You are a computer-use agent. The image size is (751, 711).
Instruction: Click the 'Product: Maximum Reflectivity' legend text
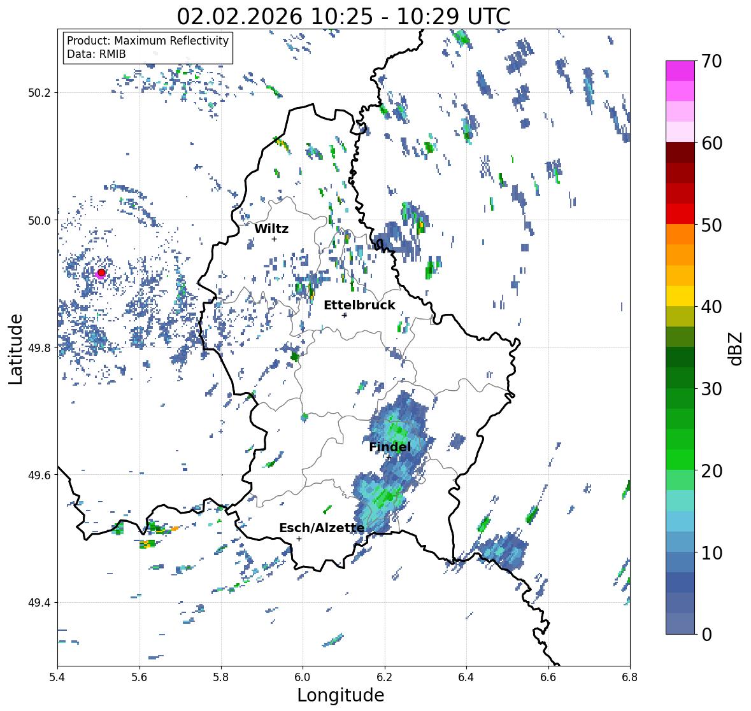point(148,41)
